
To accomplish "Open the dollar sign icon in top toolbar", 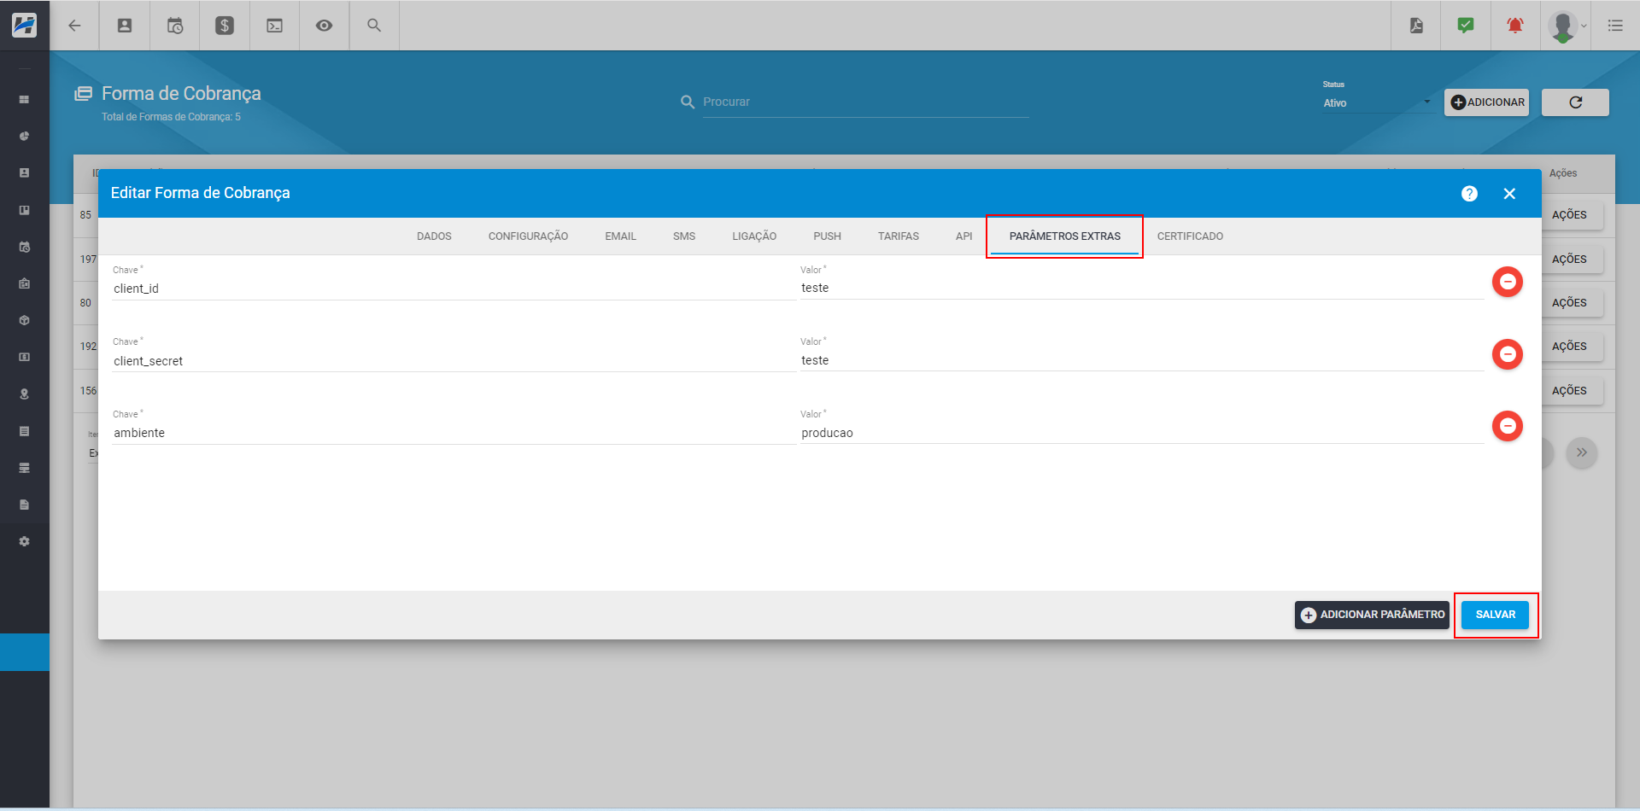I will coord(225,26).
